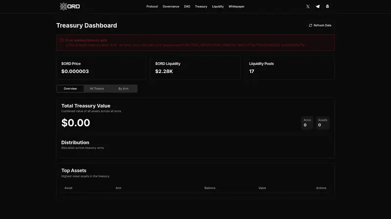Navigate to the Liquidity page
This screenshot has height=219, width=391.
click(217, 6)
